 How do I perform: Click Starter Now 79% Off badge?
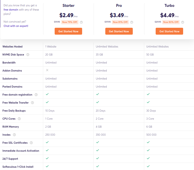coord(70,22)
